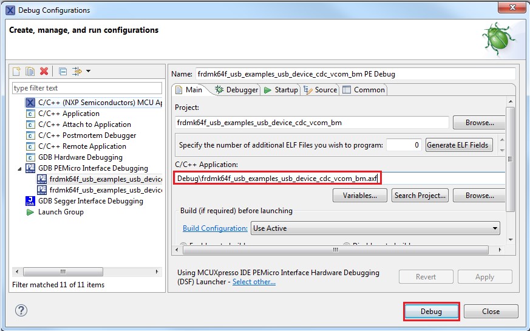Select C/C++ (NXP Semiconductors) MCU Application item
Image resolution: width=530 pixels, height=331 pixels.
[100, 103]
